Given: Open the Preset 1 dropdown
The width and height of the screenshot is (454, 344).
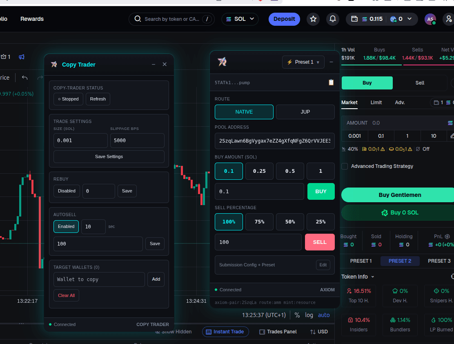Looking at the screenshot, I should [303, 62].
